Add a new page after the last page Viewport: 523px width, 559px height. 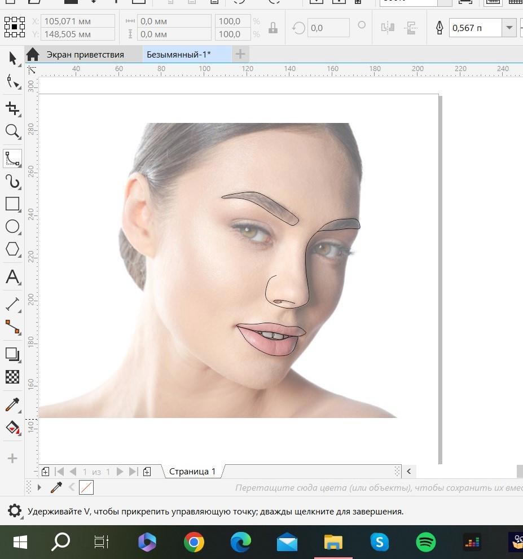147,472
